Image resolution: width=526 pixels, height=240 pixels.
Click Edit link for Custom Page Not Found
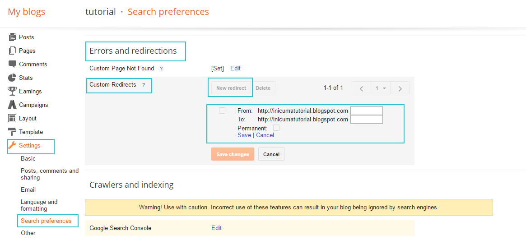pos(235,69)
